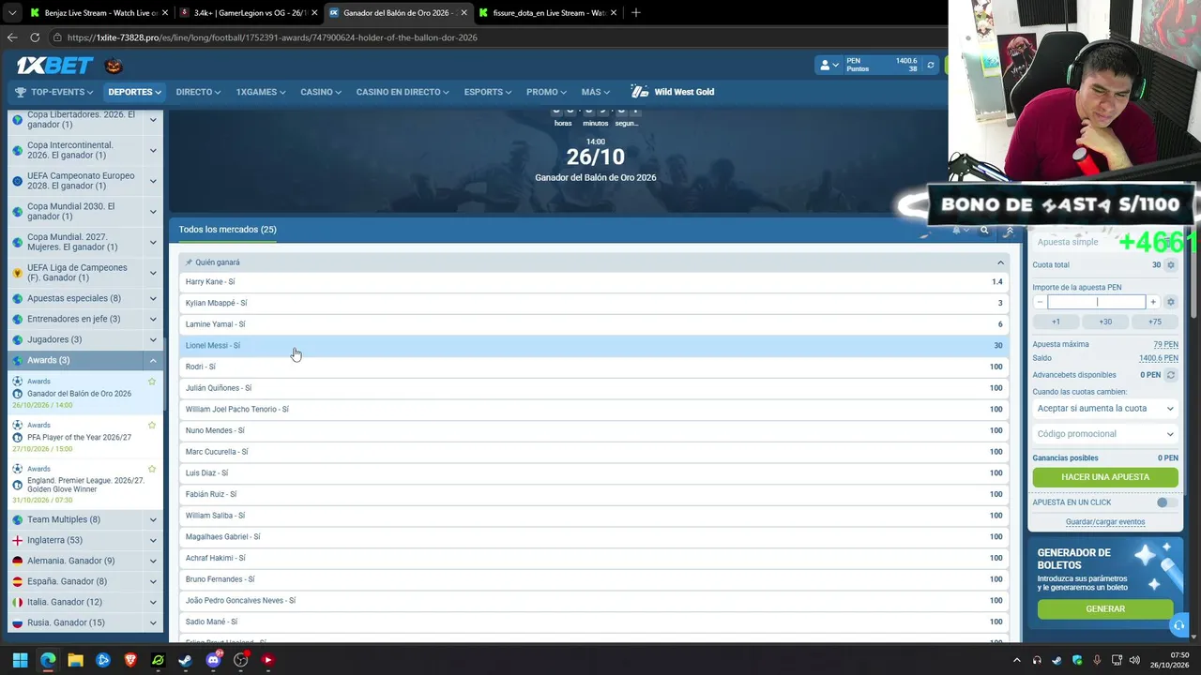Increase the bet amount with plus stepper
1201x675 pixels.
(x=1153, y=302)
